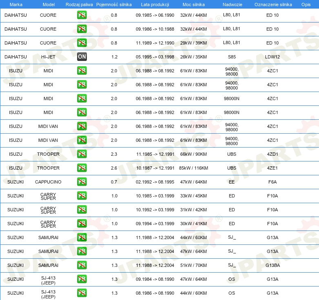
Task: Select the 4ZD1 engine code cell
Action: 272,154
